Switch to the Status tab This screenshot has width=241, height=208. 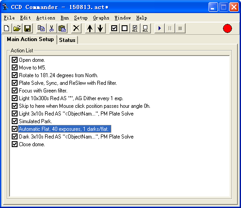pos(67,40)
